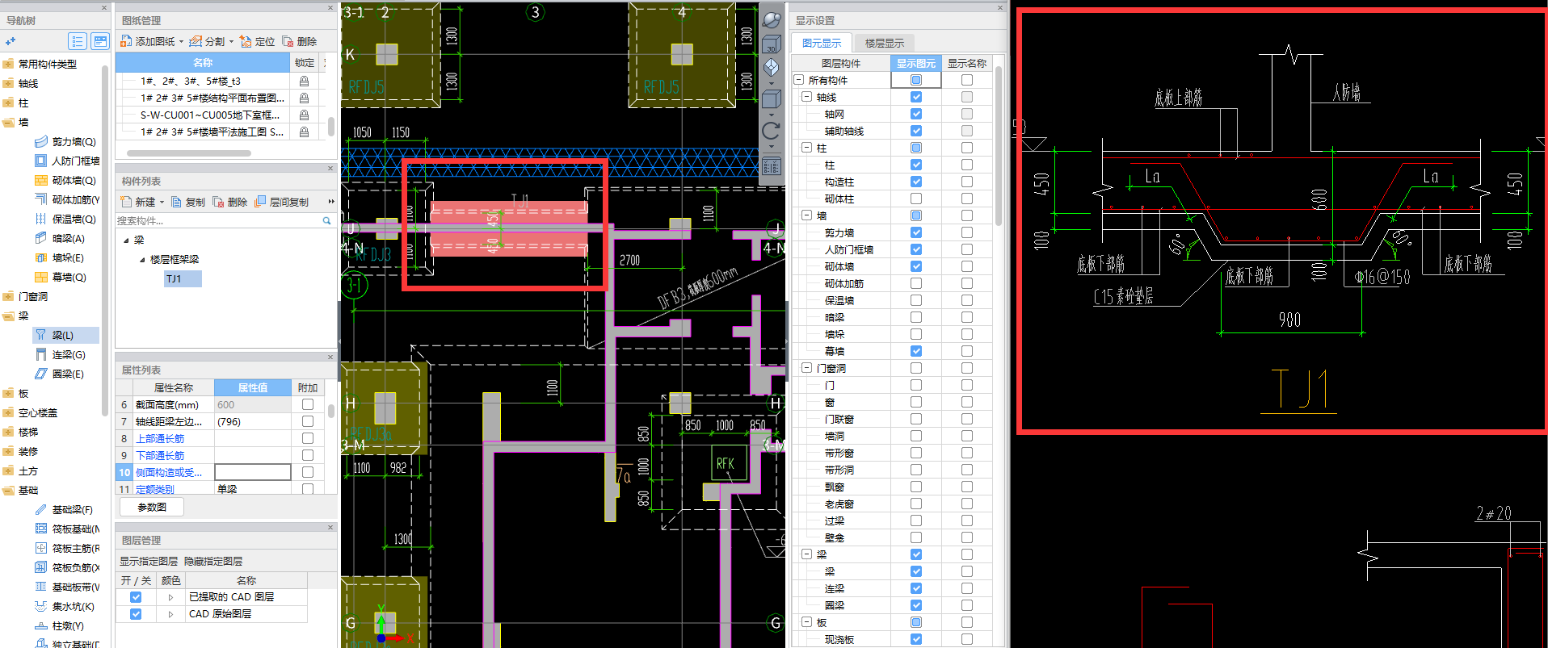Select the 筏板主筋 raft main rebar
1548x648 pixels.
point(67,548)
